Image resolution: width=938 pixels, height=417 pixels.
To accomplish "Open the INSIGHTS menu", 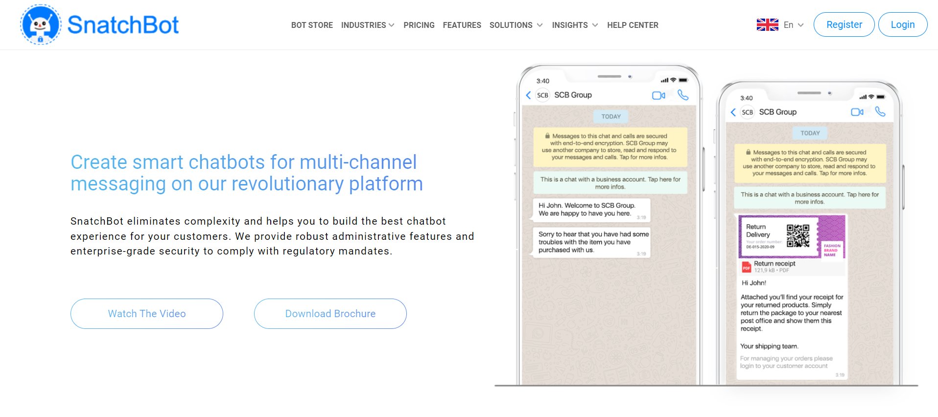I will [x=570, y=25].
